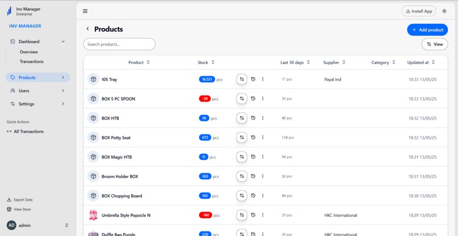The width and height of the screenshot is (458, 236).
Task: View history for BOX Chopping Board
Action: click(253, 196)
